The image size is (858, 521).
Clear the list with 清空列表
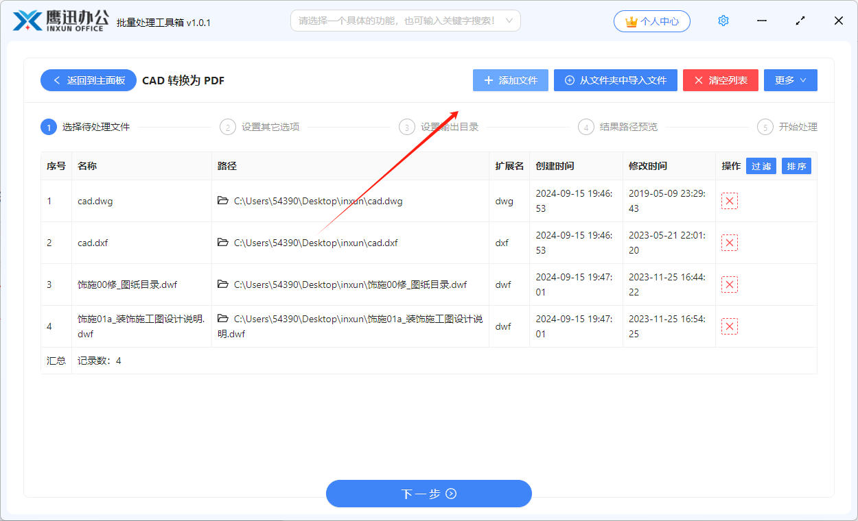click(720, 80)
